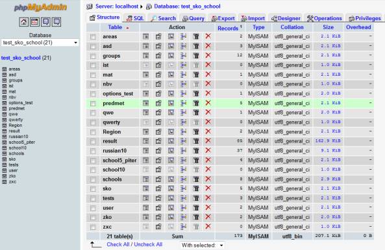This screenshot has height=250, width=385.
Task: Click the sidebar table icon beside result
Action: pyautogui.click(x=4, y=131)
